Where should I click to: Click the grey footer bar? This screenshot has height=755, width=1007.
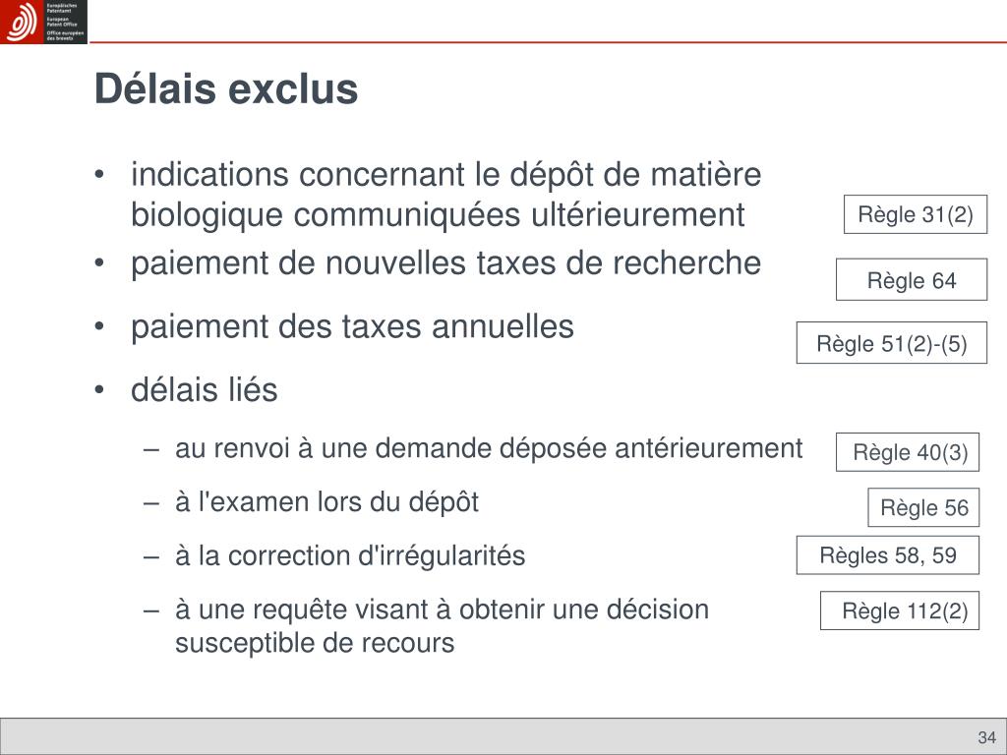click(x=503, y=736)
